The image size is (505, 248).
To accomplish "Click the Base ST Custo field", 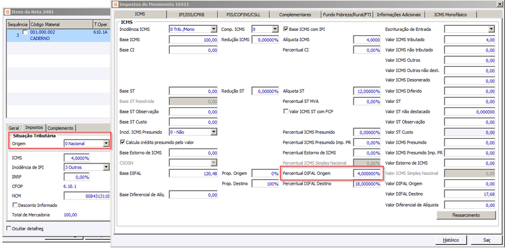I will point(193,122).
